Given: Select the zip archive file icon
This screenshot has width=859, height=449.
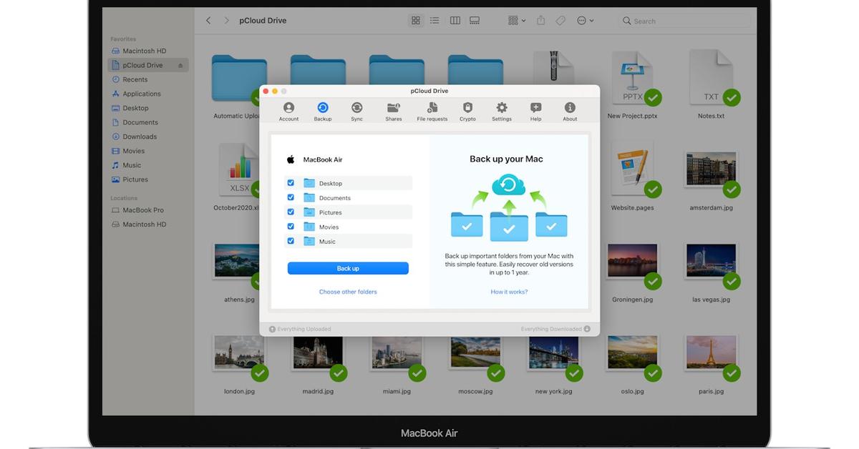Looking at the screenshot, I should pos(554,68).
